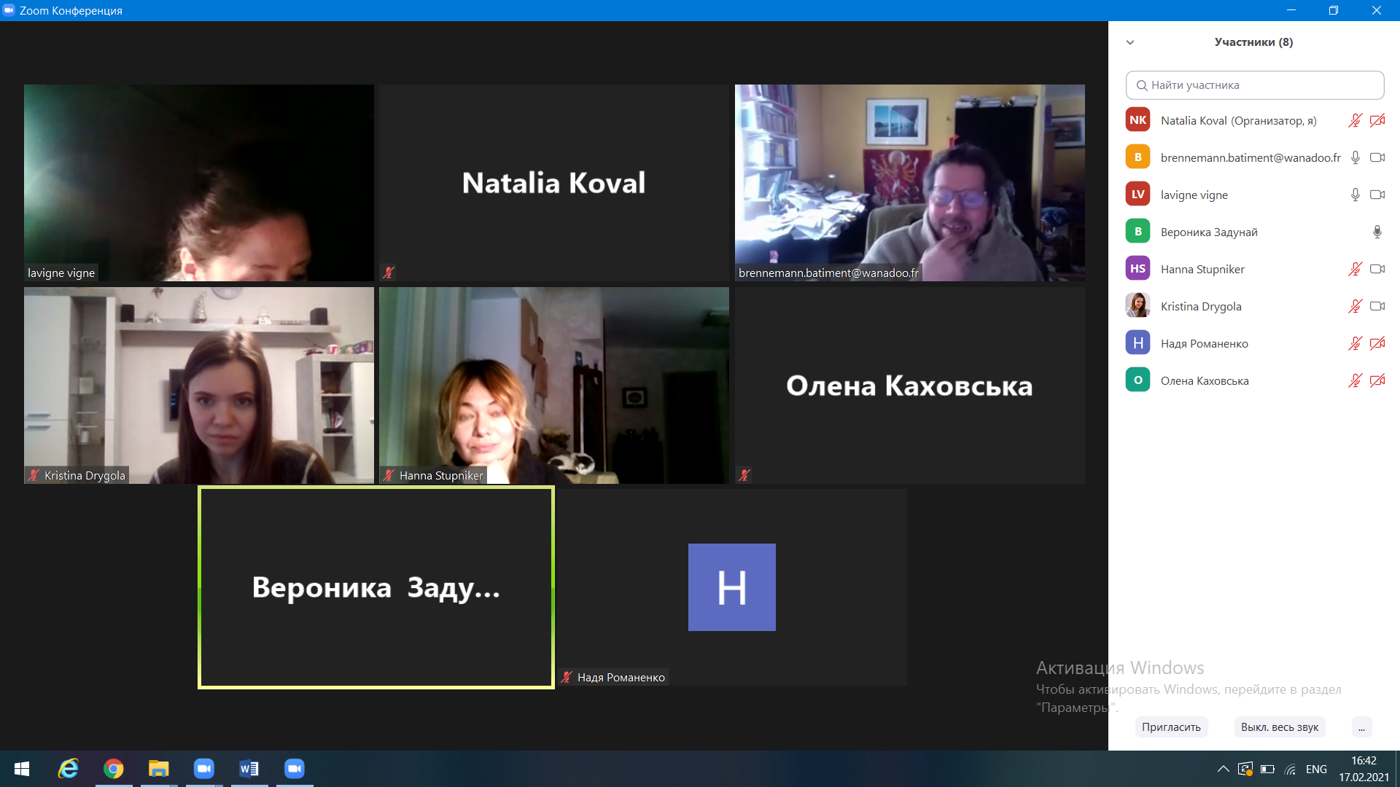Click the Выкл. весь звук button
The width and height of the screenshot is (1400, 787).
[1280, 727]
